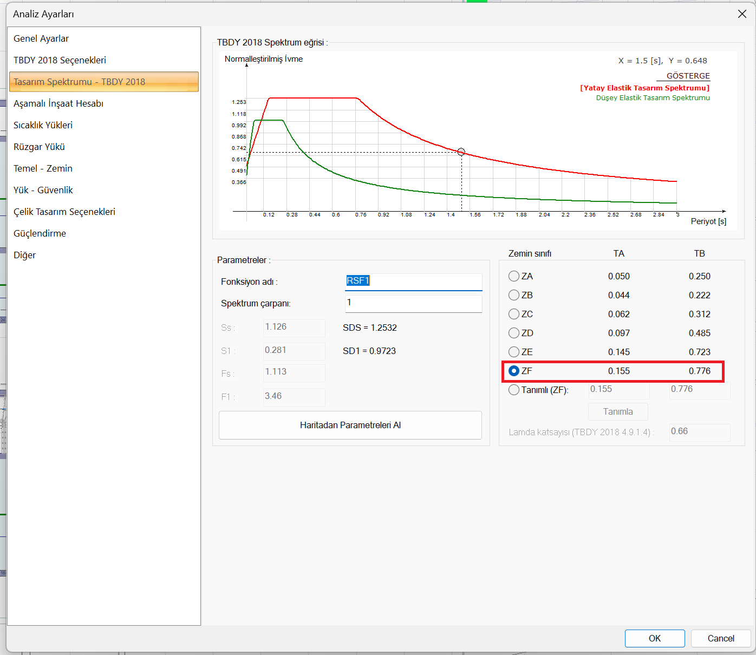Viewport: 756px width, 655px height.
Task: Close the Analiz Ayarları dialog window
Action: (742, 14)
